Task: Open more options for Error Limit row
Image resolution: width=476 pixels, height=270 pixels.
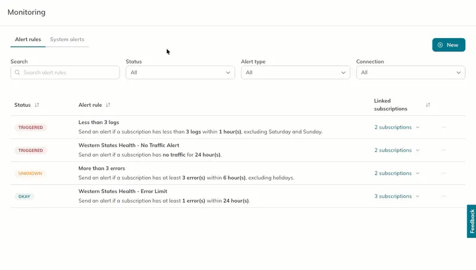Action: tap(443, 196)
